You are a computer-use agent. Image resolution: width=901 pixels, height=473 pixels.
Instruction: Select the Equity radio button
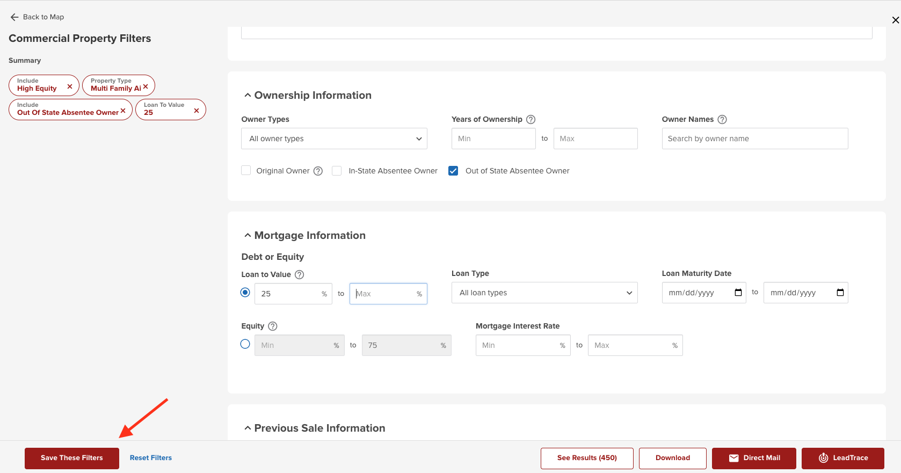pyautogui.click(x=245, y=344)
